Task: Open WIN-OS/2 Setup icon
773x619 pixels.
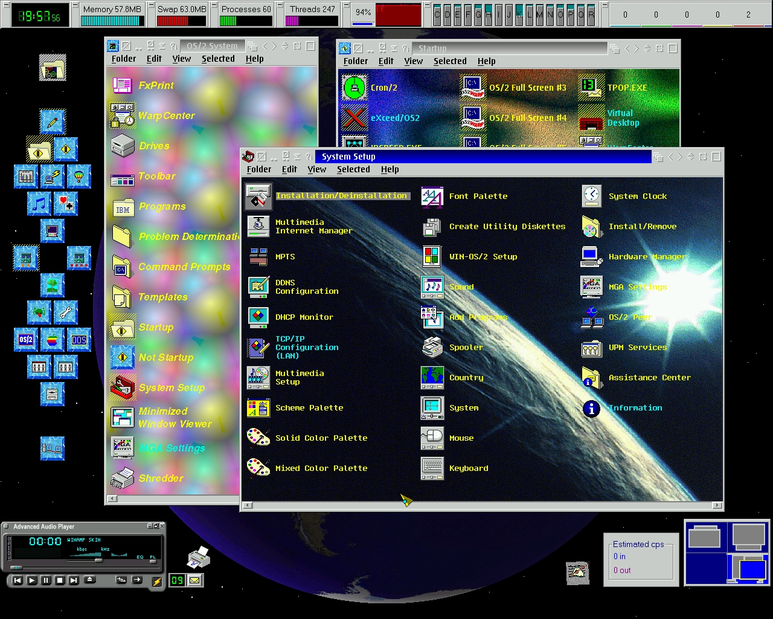Action: tap(432, 256)
